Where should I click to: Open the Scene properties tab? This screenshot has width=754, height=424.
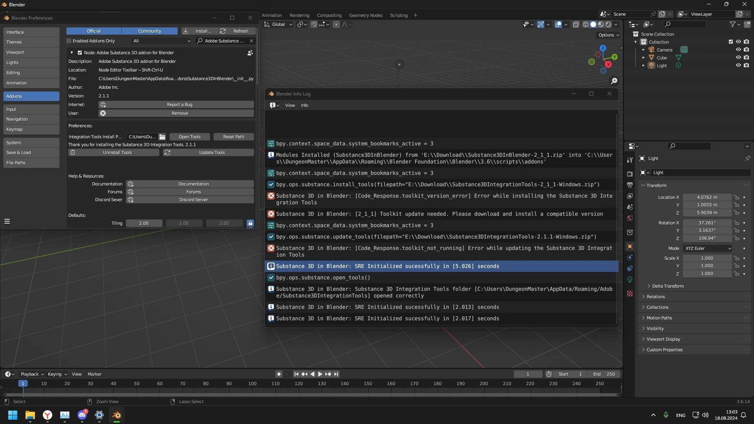630,207
